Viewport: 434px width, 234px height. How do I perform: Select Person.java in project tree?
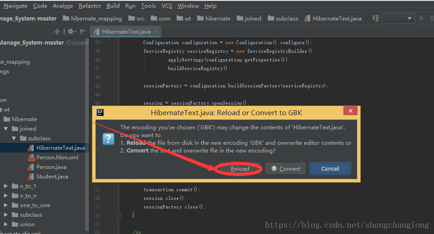point(47,167)
